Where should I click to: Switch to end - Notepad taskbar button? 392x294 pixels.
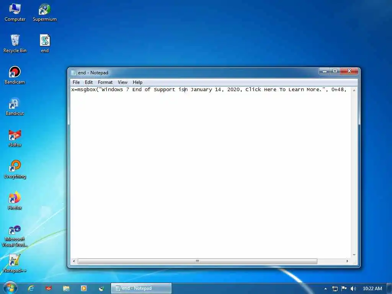tap(141, 288)
